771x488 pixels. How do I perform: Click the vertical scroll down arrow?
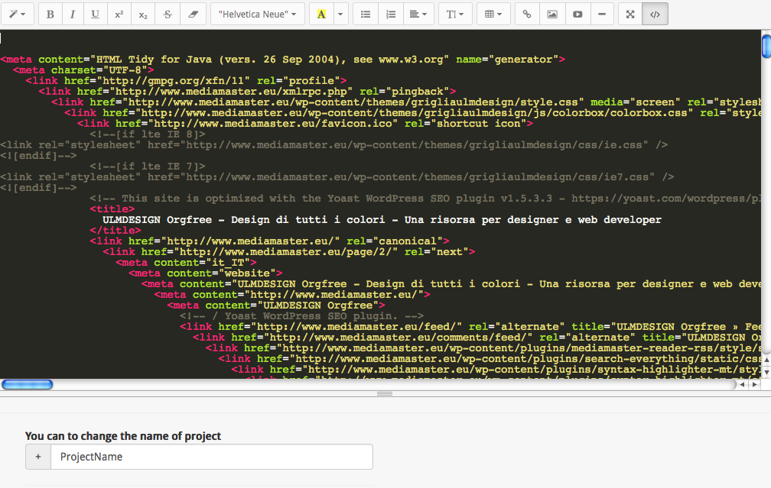766,372
